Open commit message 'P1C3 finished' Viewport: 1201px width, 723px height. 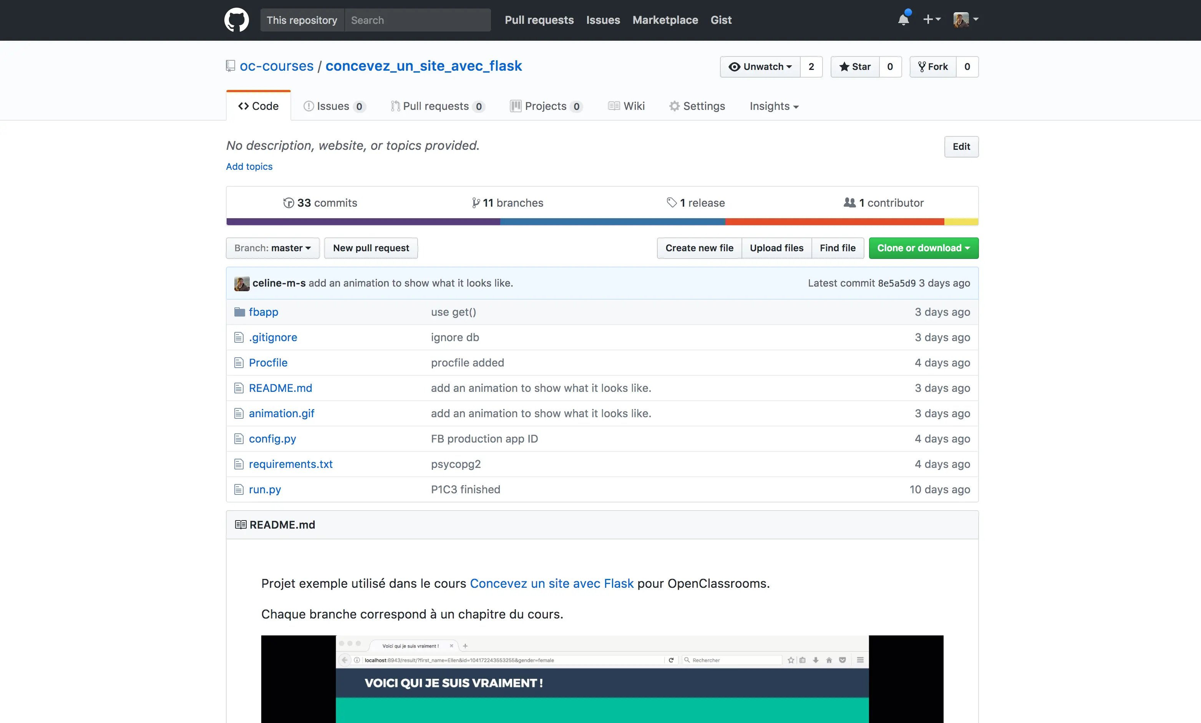[465, 489]
